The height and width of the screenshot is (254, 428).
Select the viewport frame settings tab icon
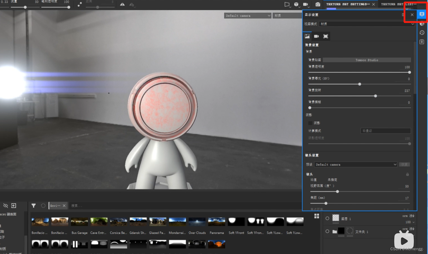(326, 36)
